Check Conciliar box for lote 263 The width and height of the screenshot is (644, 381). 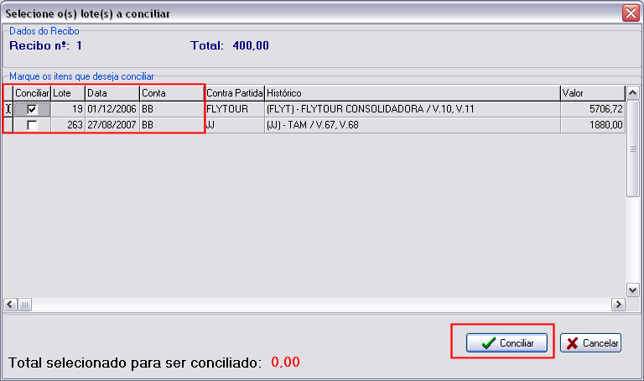click(32, 125)
